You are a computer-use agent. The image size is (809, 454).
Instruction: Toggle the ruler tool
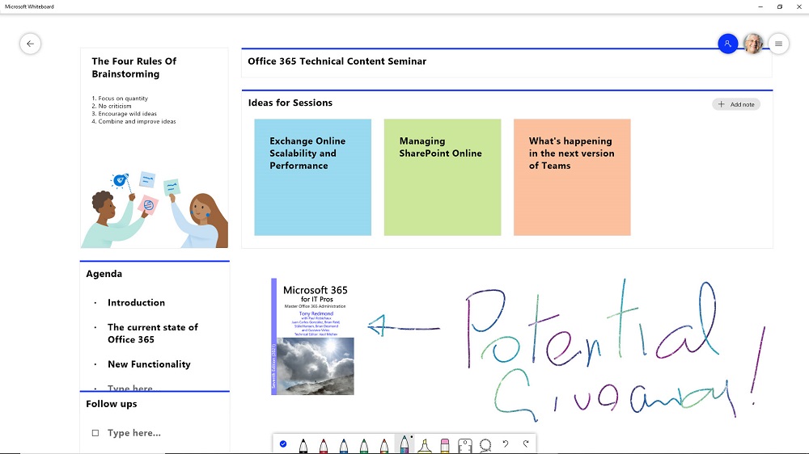(x=465, y=445)
